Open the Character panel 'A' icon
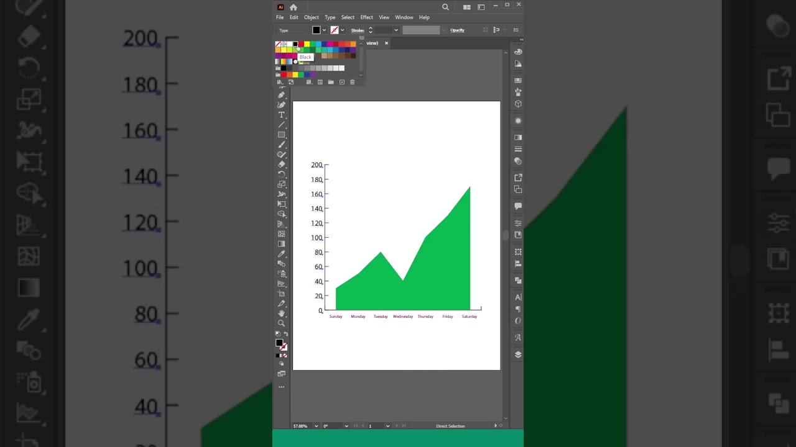Viewport: 796px width, 447px height. coord(518,297)
